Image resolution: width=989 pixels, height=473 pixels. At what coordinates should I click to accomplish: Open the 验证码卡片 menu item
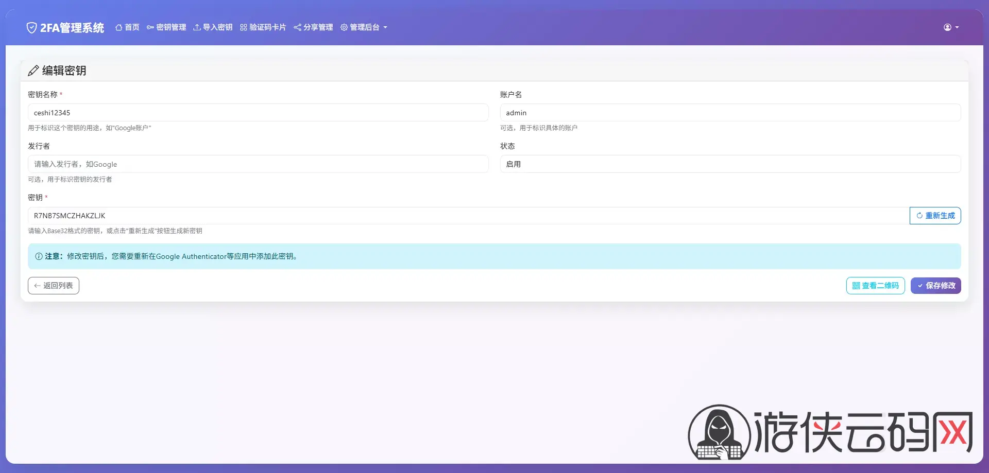[x=267, y=27]
